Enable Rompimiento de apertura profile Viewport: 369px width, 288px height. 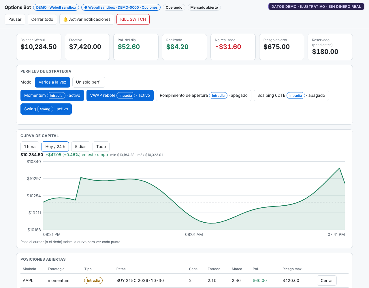click(x=204, y=95)
